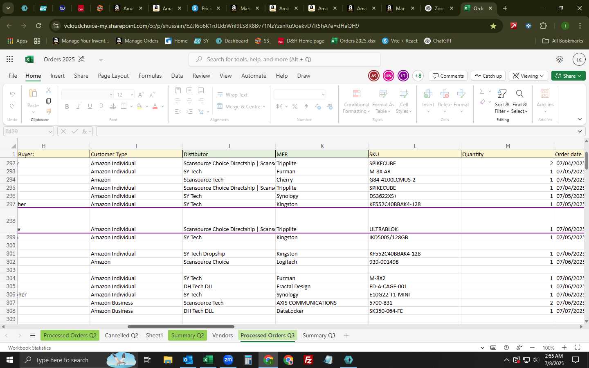589x368 pixels.
Task: Click the +8 collaborators indicator
Action: [x=418, y=76]
